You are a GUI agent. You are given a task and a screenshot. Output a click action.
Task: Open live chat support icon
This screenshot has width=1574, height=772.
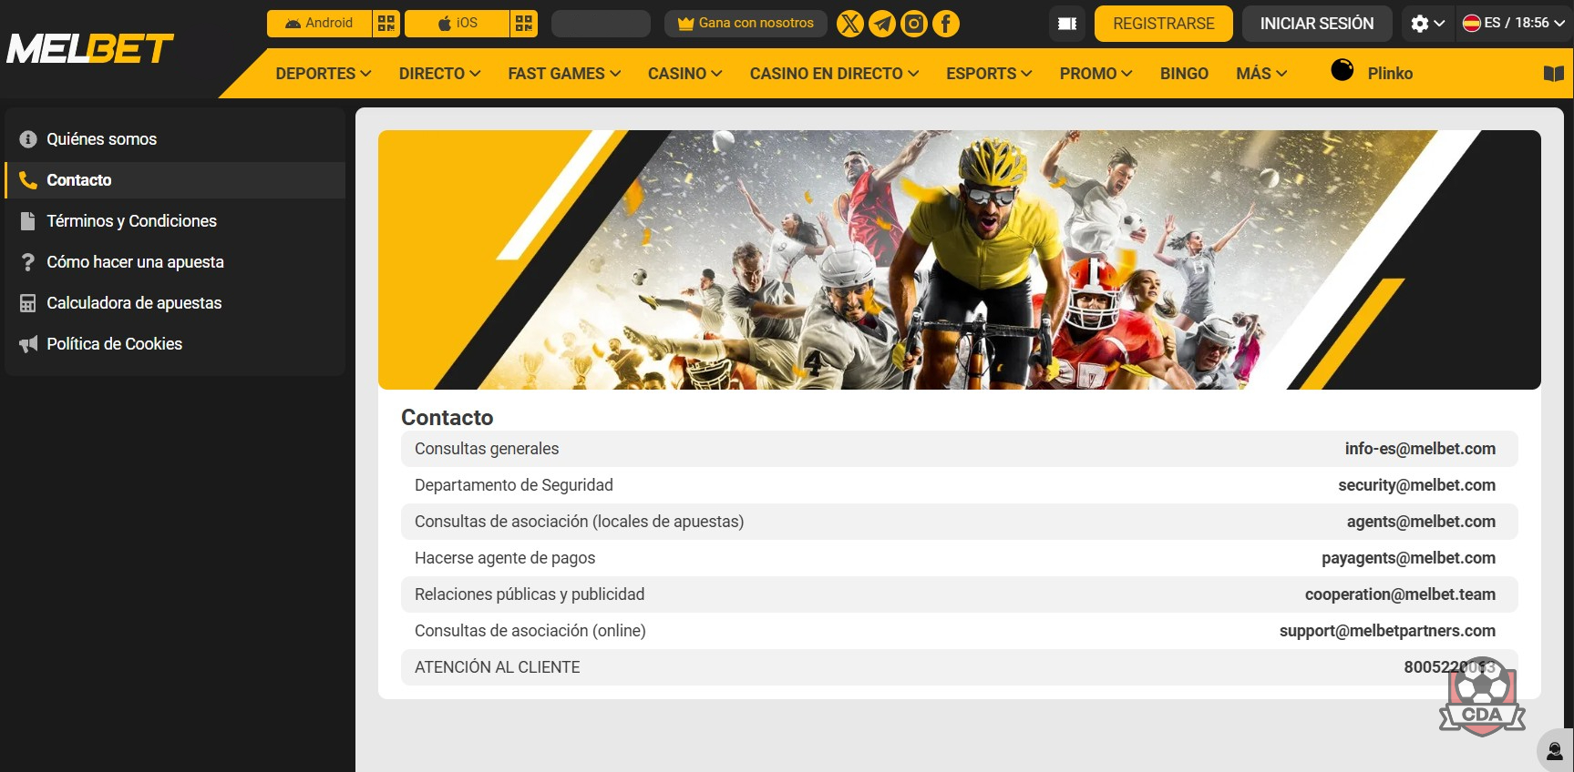click(x=1554, y=751)
